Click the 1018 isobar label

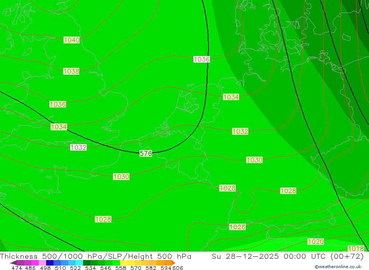click(356, 248)
